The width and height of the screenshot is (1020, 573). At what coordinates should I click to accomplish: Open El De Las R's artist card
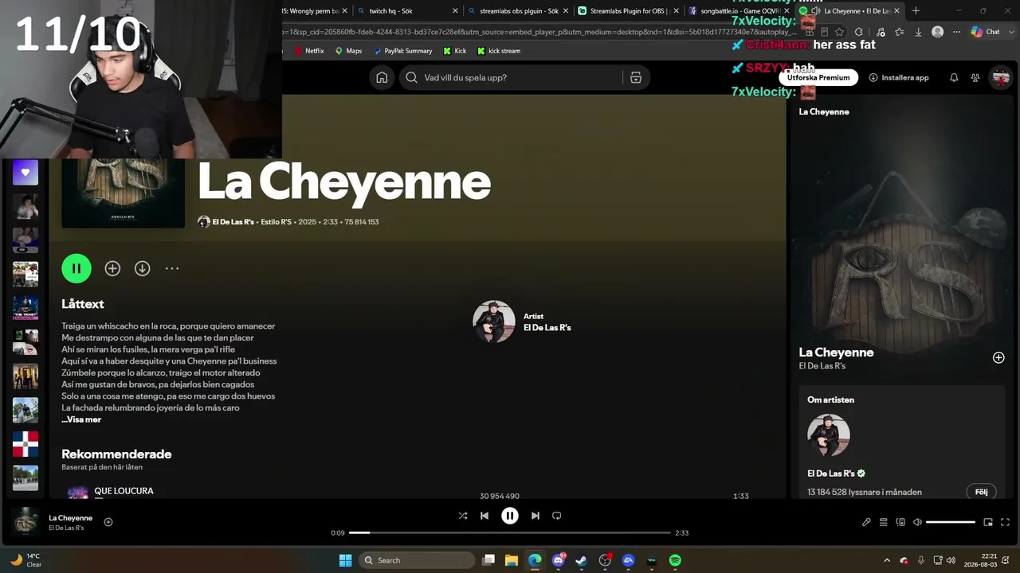click(x=522, y=322)
